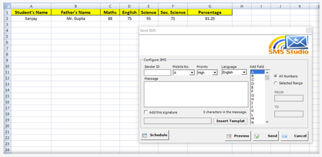Screen dimensions: 322x157
Task: Click the Insert Template button
Action: coord(231,121)
